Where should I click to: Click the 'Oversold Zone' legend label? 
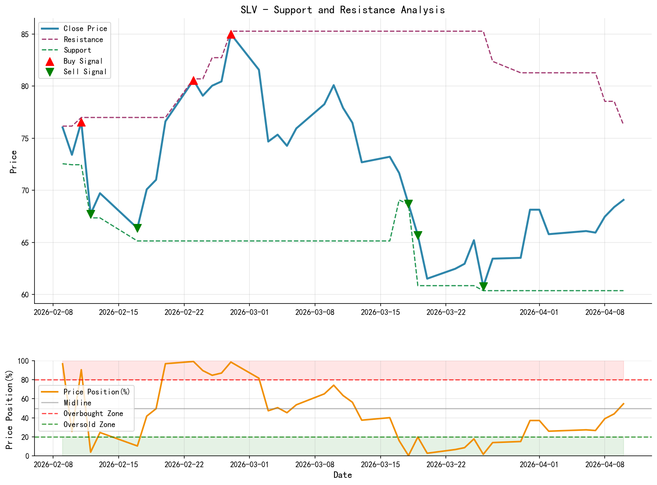(89, 425)
